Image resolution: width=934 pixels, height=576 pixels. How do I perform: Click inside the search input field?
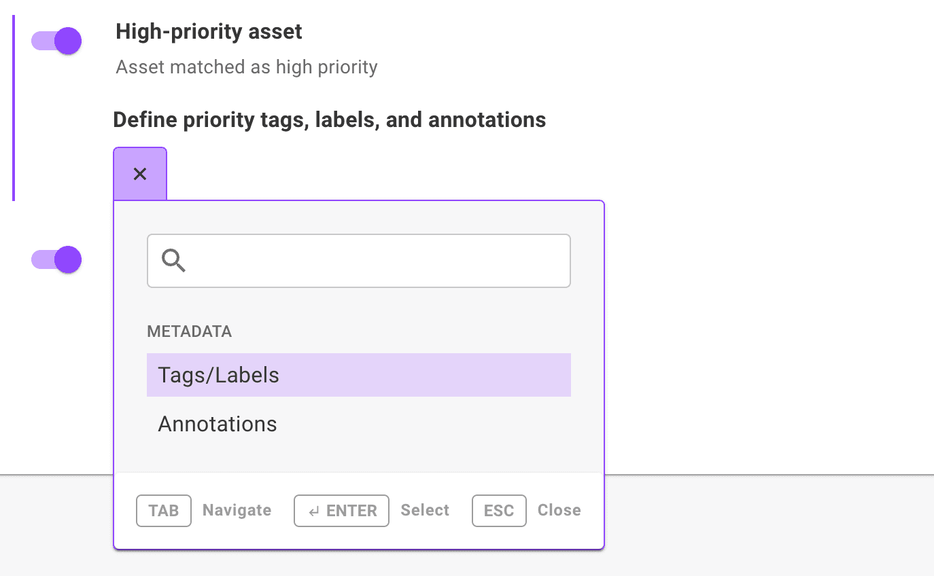pos(358,261)
